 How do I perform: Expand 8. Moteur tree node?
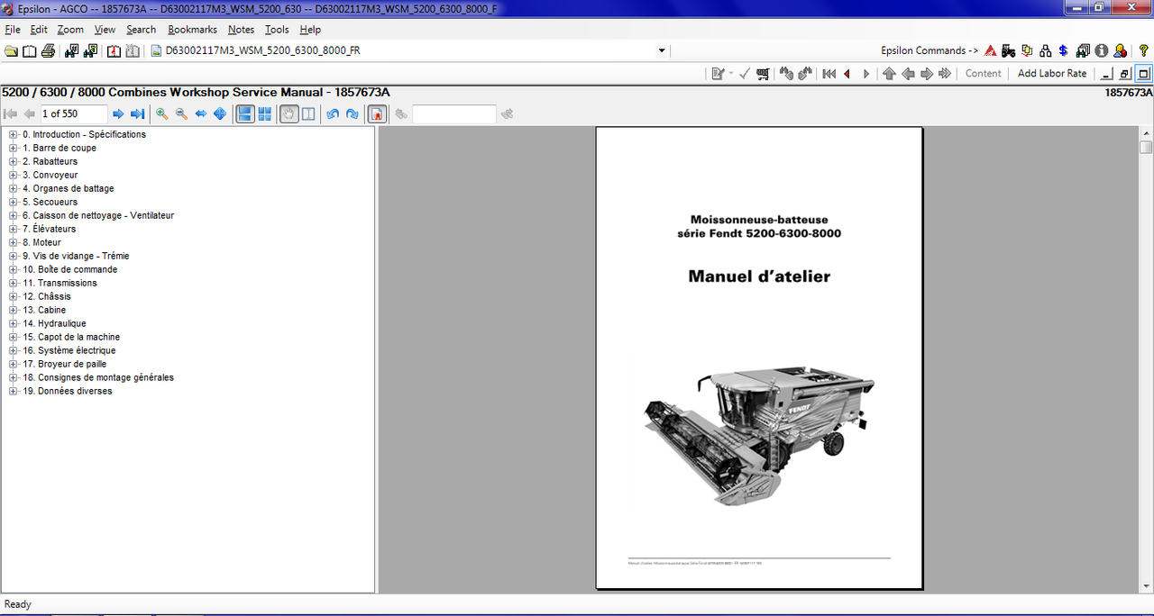14,243
